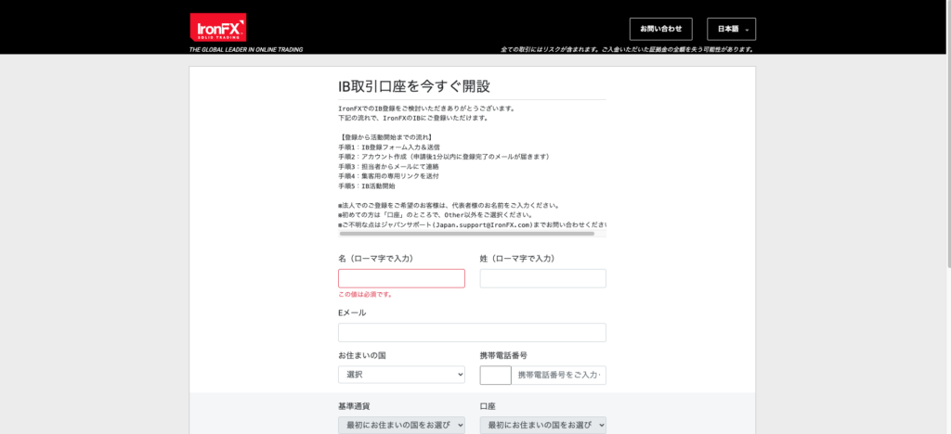Open the お住まいの国 country dropdown
The height and width of the screenshot is (434, 951).
pyautogui.click(x=401, y=375)
